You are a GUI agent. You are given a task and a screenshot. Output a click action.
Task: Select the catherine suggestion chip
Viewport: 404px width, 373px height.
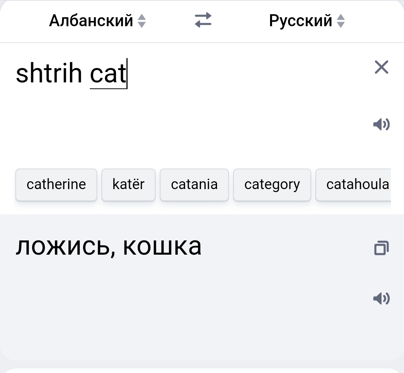pos(56,185)
